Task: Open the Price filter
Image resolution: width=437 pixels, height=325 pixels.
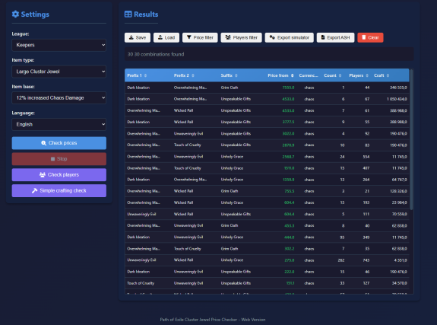Action: click(x=200, y=37)
